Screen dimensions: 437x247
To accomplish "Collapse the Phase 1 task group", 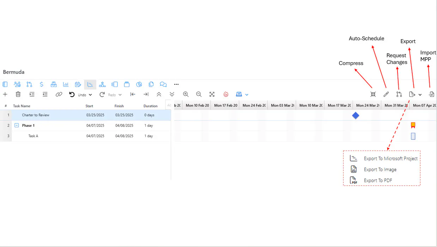I will [x=17, y=125].
